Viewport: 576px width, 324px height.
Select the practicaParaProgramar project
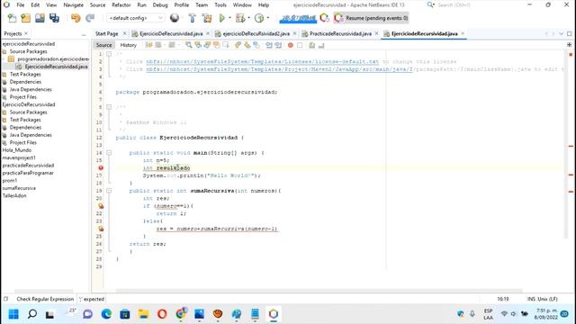pyautogui.click(x=28, y=173)
